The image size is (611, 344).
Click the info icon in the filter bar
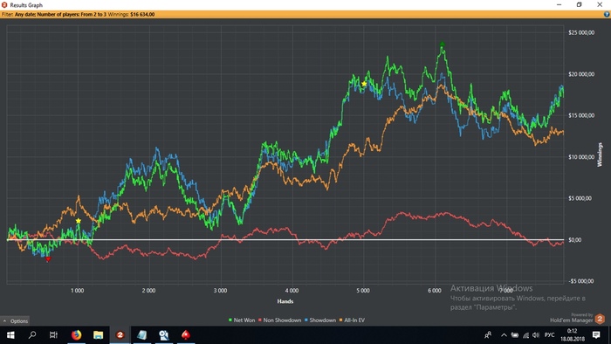click(607, 15)
